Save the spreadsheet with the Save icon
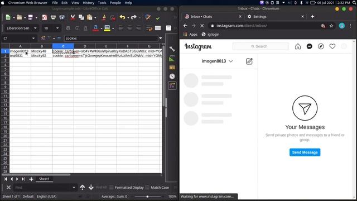This screenshot has width=357, height=201. (x=30, y=17)
